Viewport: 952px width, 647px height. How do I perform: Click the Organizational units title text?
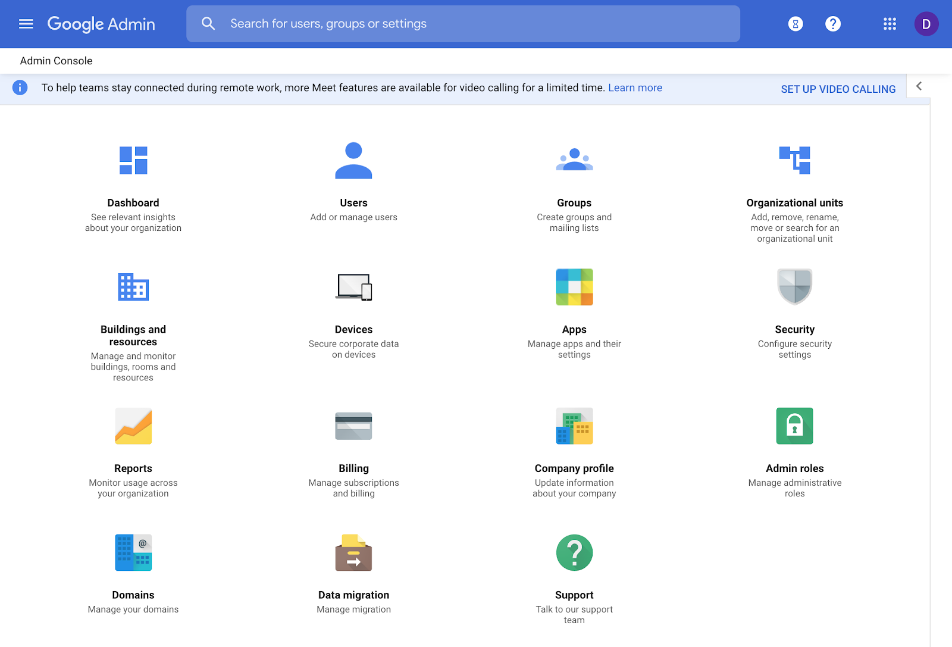tap(795, 202)
